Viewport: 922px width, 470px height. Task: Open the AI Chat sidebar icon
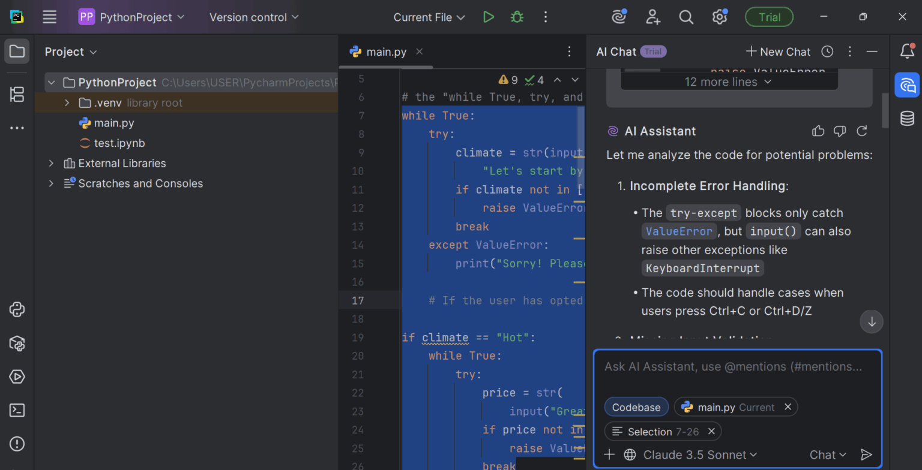click(907, 85)
